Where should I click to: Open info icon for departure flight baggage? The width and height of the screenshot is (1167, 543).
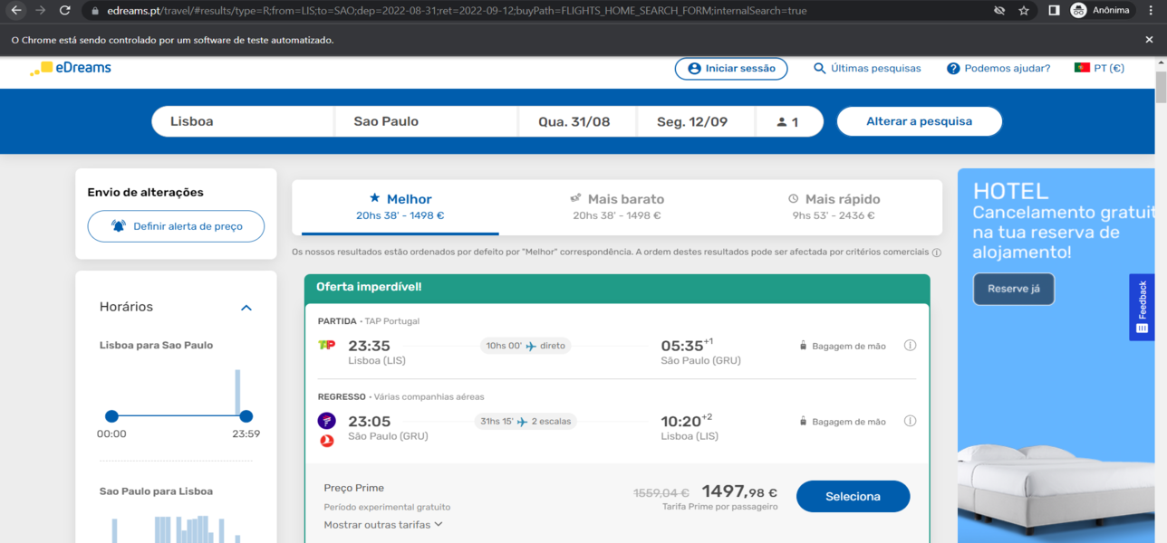[x=910, y=346]
